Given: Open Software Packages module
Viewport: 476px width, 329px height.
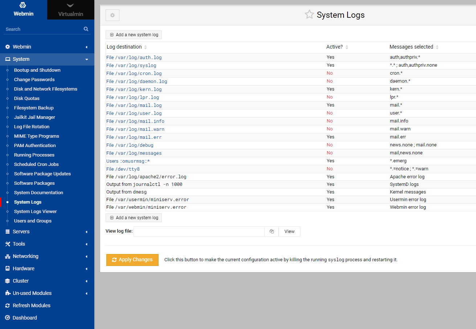Looking at the screenshot, I should coord(34,183).
